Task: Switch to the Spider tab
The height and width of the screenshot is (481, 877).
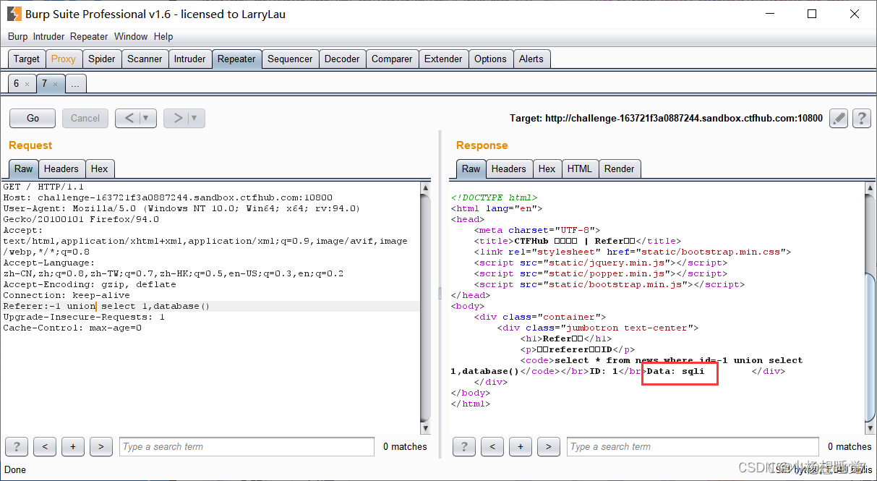Action: 102,59
